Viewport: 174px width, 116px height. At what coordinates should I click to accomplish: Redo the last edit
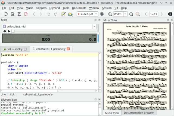55,14
